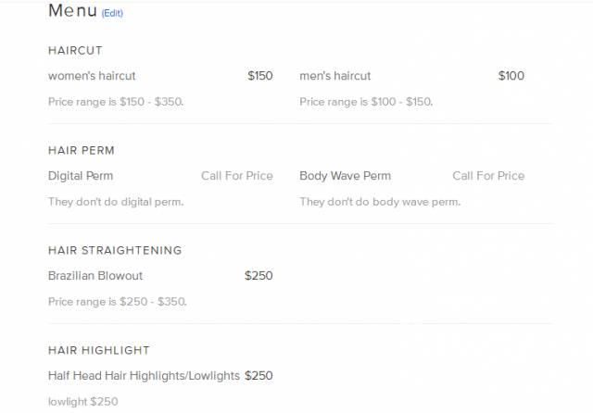Click the HAIR HIGHLIGHT section heading
Image resolution: width=593 pixels, height=413 pixels.
[x=99, y=350]
